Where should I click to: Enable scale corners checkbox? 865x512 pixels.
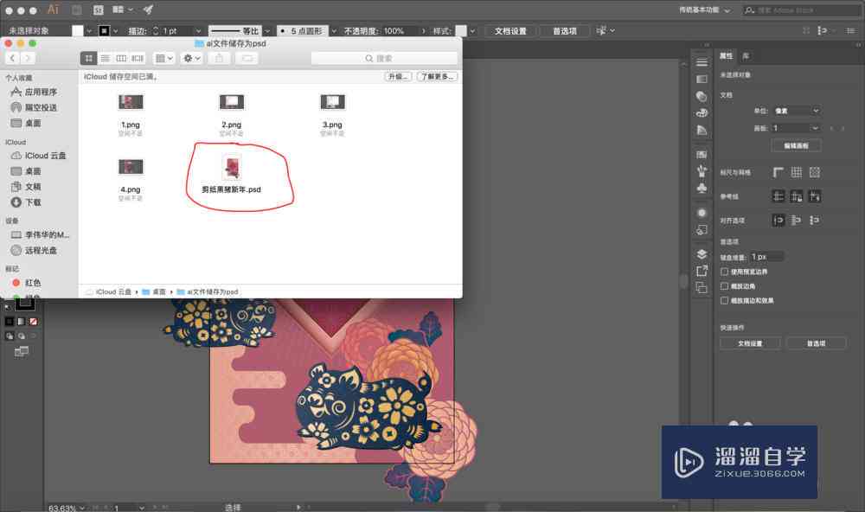coord(724,285)
